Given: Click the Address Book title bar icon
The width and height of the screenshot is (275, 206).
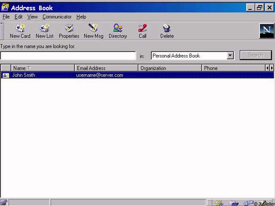Looking at the screenshot, I should click(5, 8).
